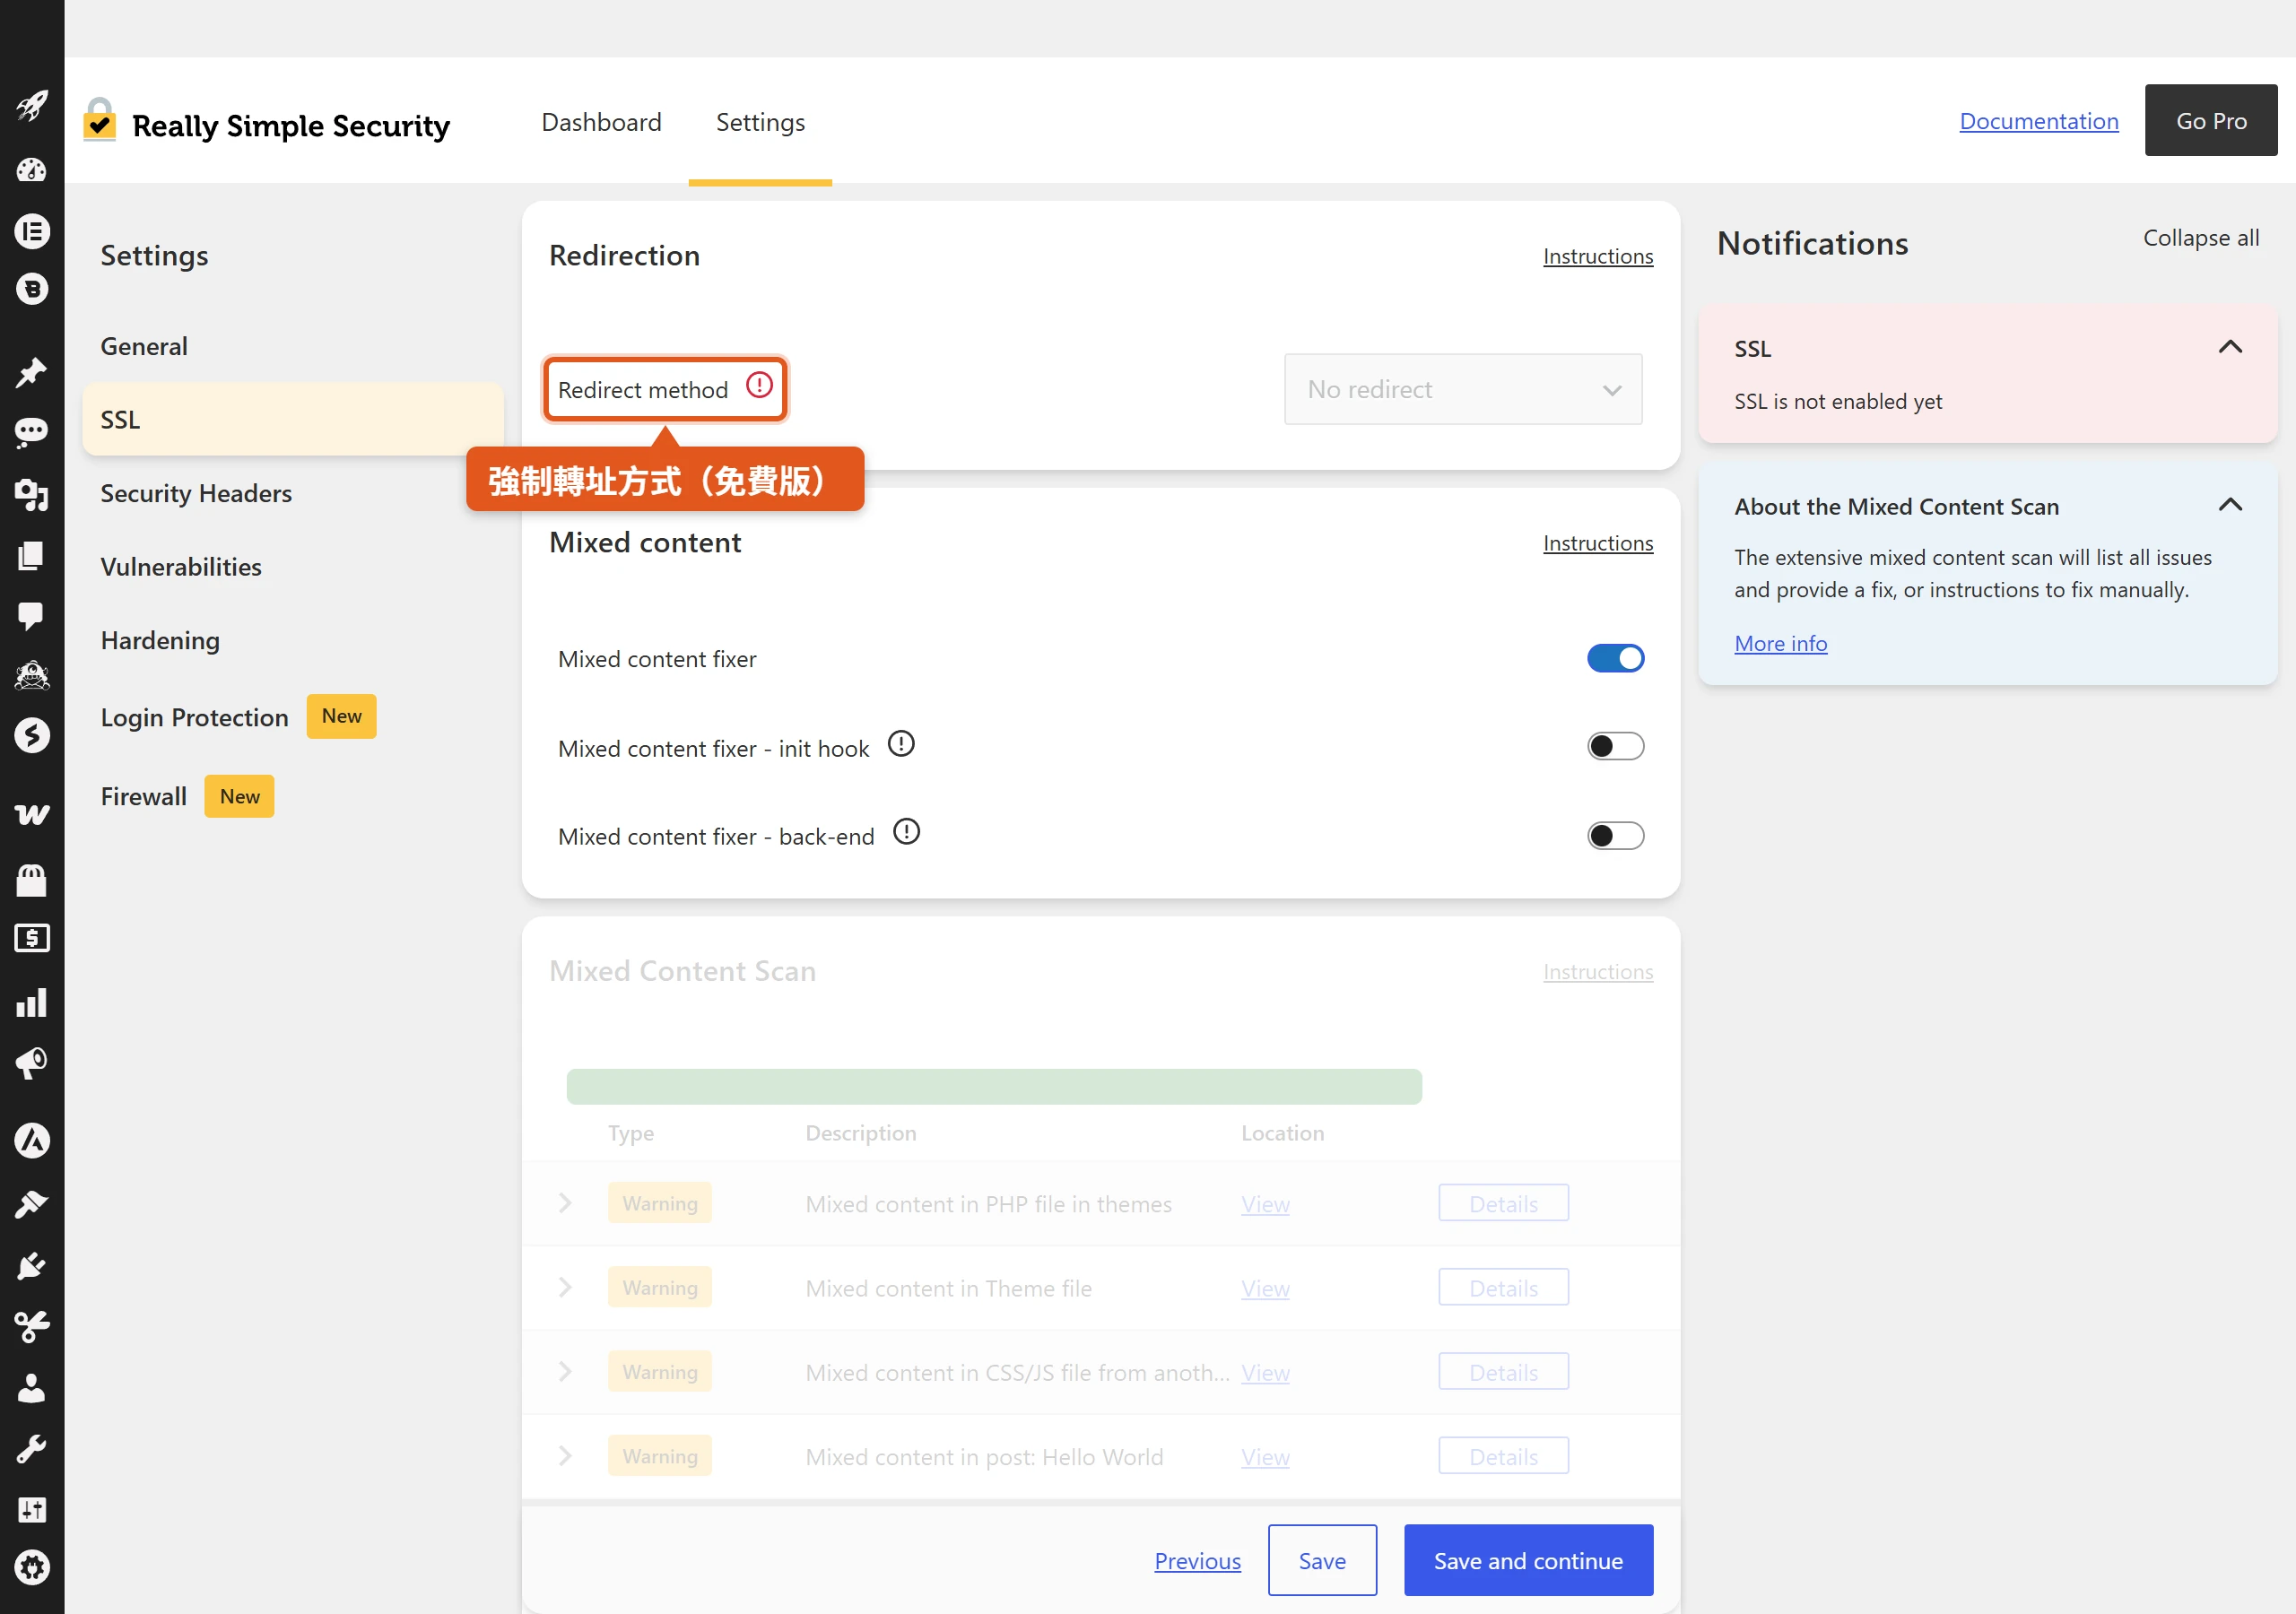The height and width of the screenshot is (1614, 2296).
Task: Click the green Mixed Content Scan progress bar
Action: (x=993, y=1086)
